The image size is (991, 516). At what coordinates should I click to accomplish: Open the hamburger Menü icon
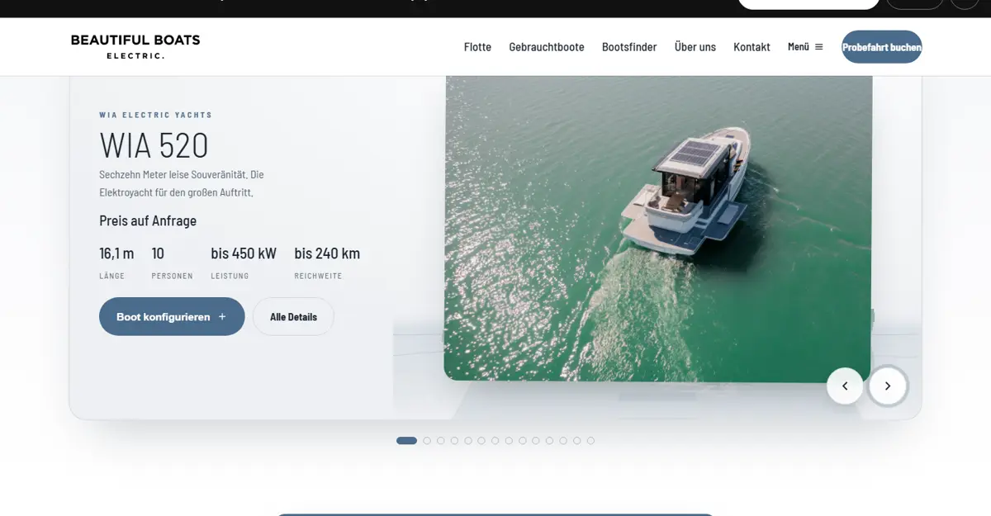click(818, 47)
